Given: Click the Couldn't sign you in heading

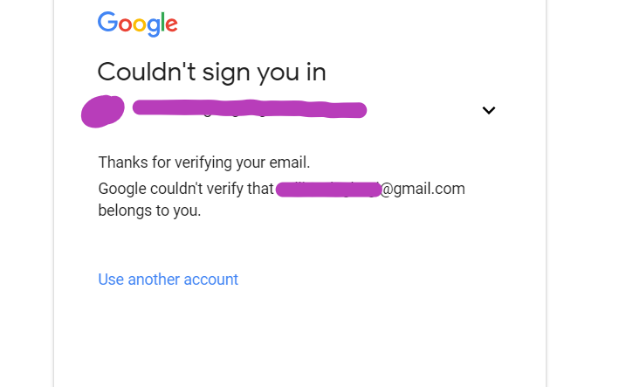Looking at the screenshot, I should click(x=212, y=73).
